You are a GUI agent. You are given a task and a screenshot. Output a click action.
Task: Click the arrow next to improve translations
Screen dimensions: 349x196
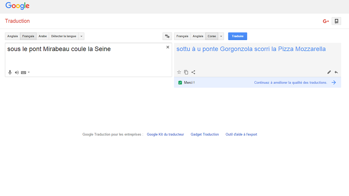(x=334, y=82)
